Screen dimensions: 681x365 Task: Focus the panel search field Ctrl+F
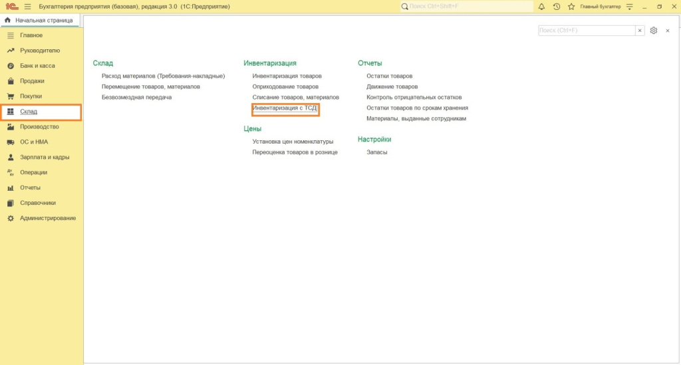(587, 31)
